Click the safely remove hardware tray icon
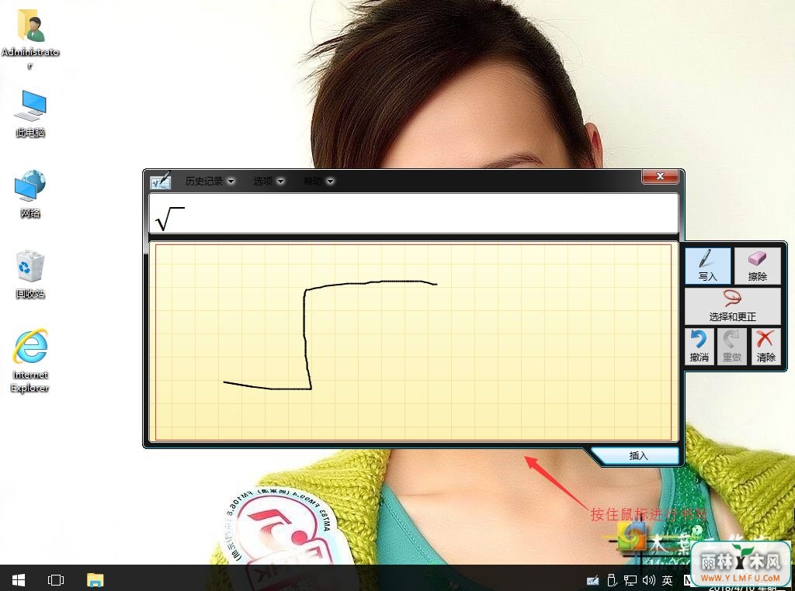Viewport: 795px width, 591px height. tap(612, 580)
